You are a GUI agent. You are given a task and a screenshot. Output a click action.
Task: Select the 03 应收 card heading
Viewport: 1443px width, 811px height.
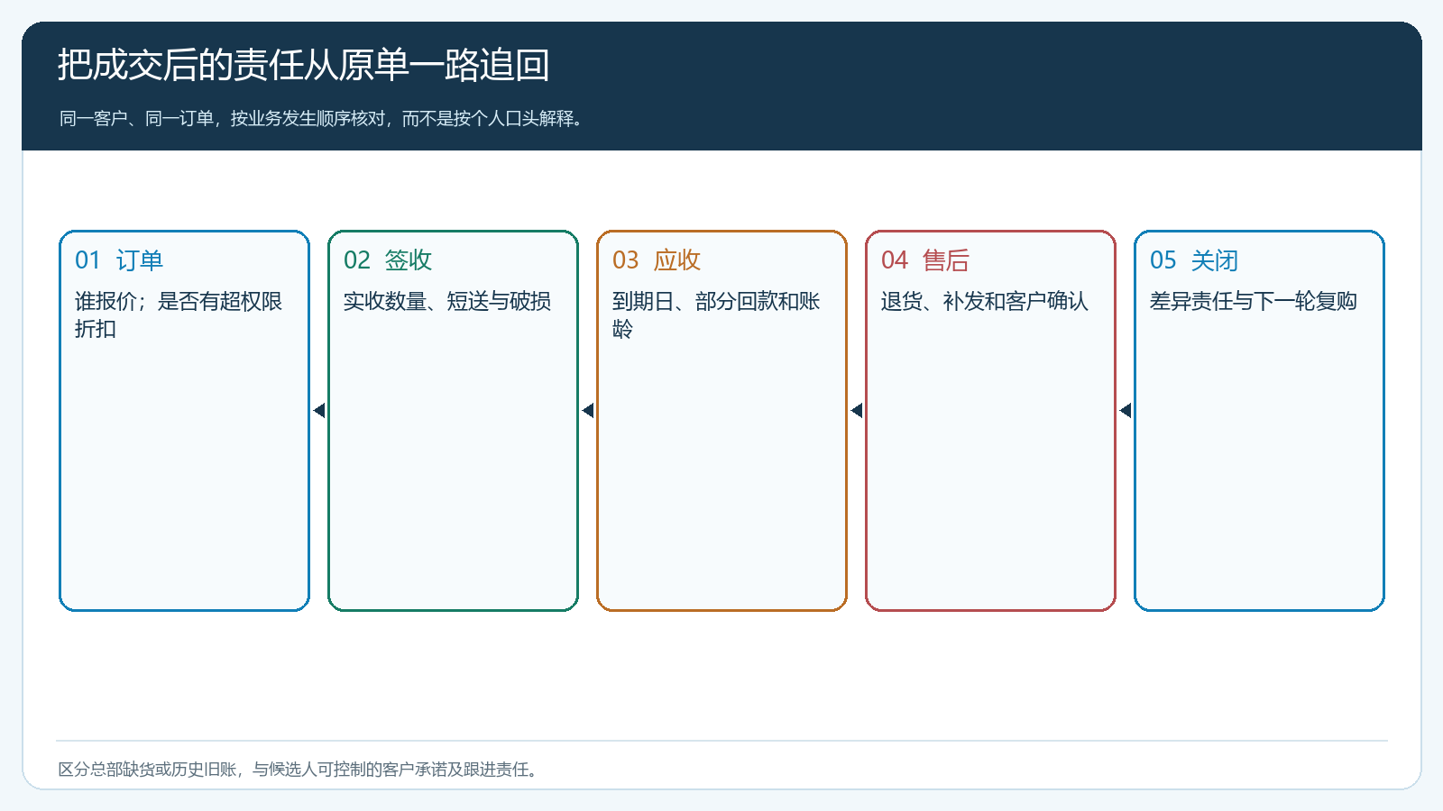[657, 260]
